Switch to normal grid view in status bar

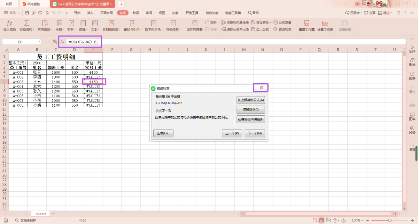322,221
